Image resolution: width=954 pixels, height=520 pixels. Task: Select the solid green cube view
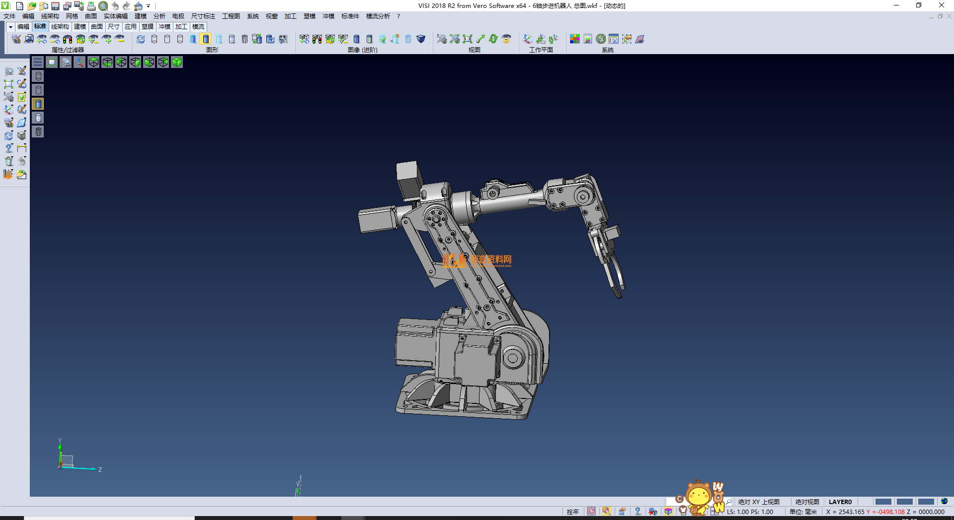coord(177,62)
